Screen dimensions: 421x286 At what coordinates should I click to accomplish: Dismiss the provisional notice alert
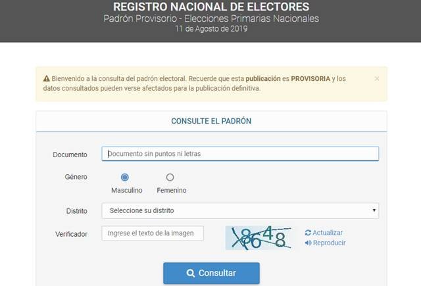(x=377, y=78)
